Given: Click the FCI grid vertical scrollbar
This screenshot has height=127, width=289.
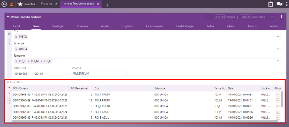Looking at the screenshot, I should (282, 99).
